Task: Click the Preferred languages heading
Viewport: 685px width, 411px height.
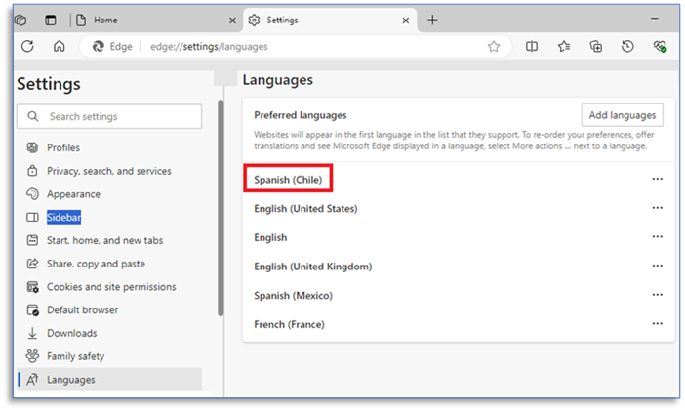Action: coord(301,115)
